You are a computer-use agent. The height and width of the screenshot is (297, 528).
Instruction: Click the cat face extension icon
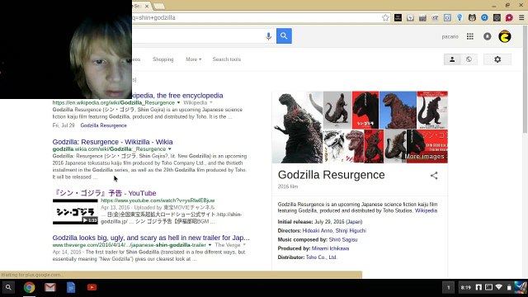tap(472, 17)
